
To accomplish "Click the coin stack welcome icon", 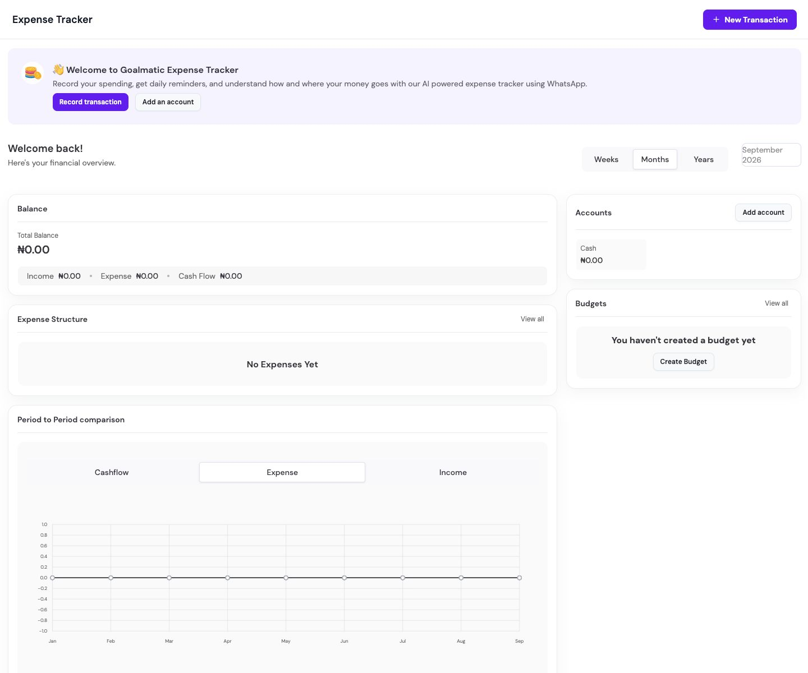I will (x=33, y=73).
